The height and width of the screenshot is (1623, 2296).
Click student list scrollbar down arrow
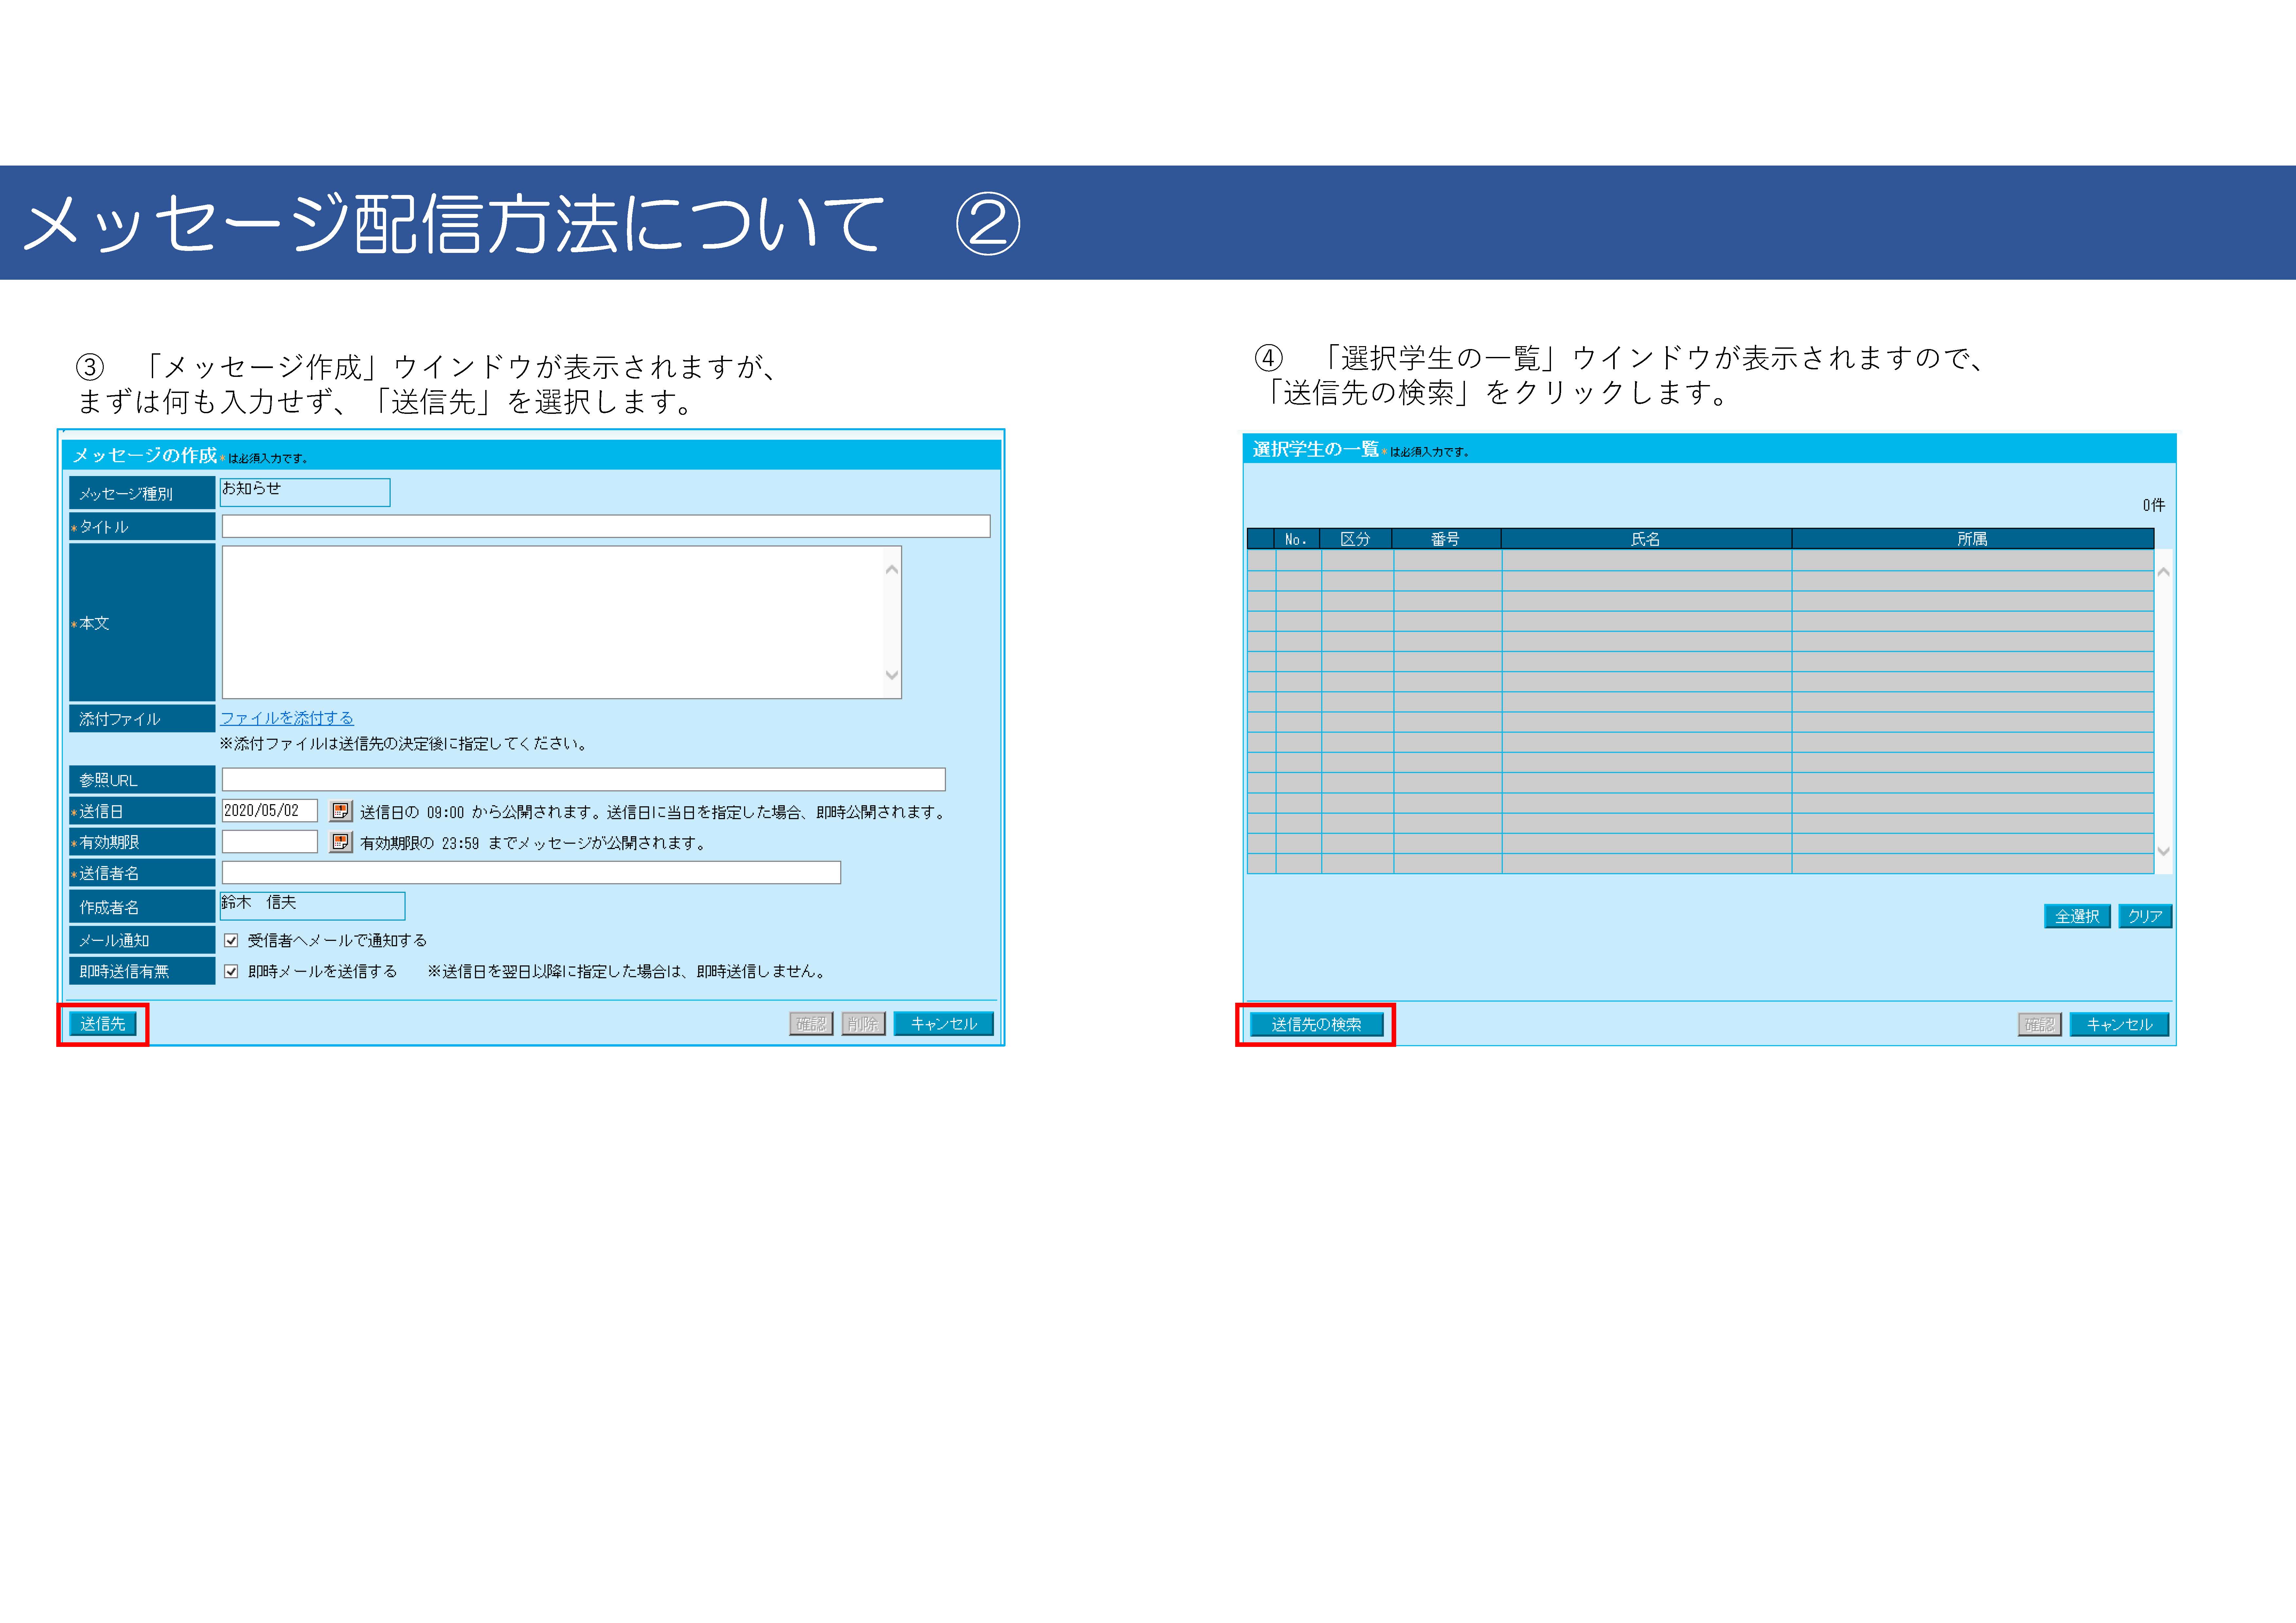(x=2163, y=851)
